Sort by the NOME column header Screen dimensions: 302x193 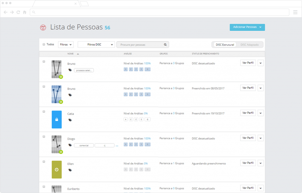[70, 54]
